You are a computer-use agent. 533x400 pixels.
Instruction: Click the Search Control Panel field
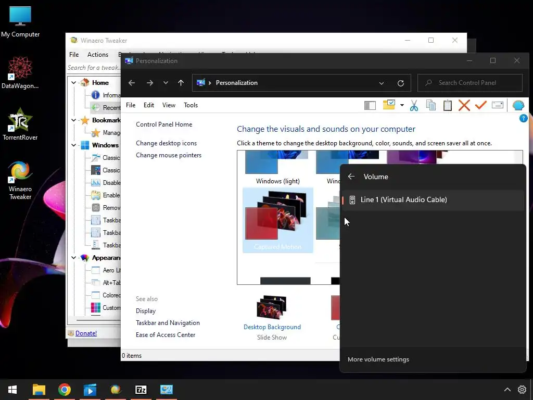click(470, 83)
